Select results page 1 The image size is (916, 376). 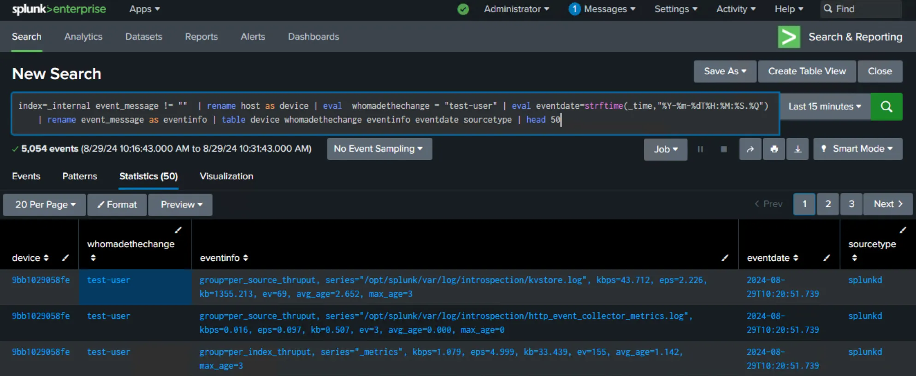[804, 204]
